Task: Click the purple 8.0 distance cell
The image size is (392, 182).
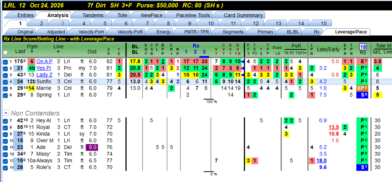Action: tap(92, 147)
